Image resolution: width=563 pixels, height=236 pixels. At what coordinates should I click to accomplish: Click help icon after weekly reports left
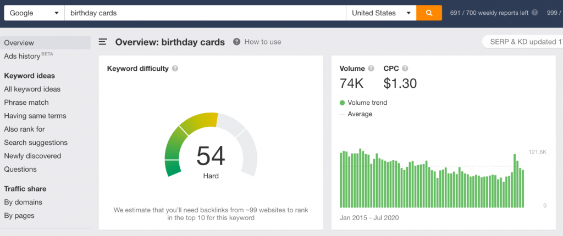coord(534,13)
